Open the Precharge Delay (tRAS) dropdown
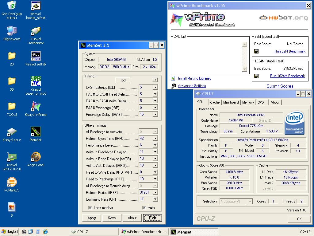Viewport: 314px width, 236px height. pyautogui.click(x=155, y=114)
